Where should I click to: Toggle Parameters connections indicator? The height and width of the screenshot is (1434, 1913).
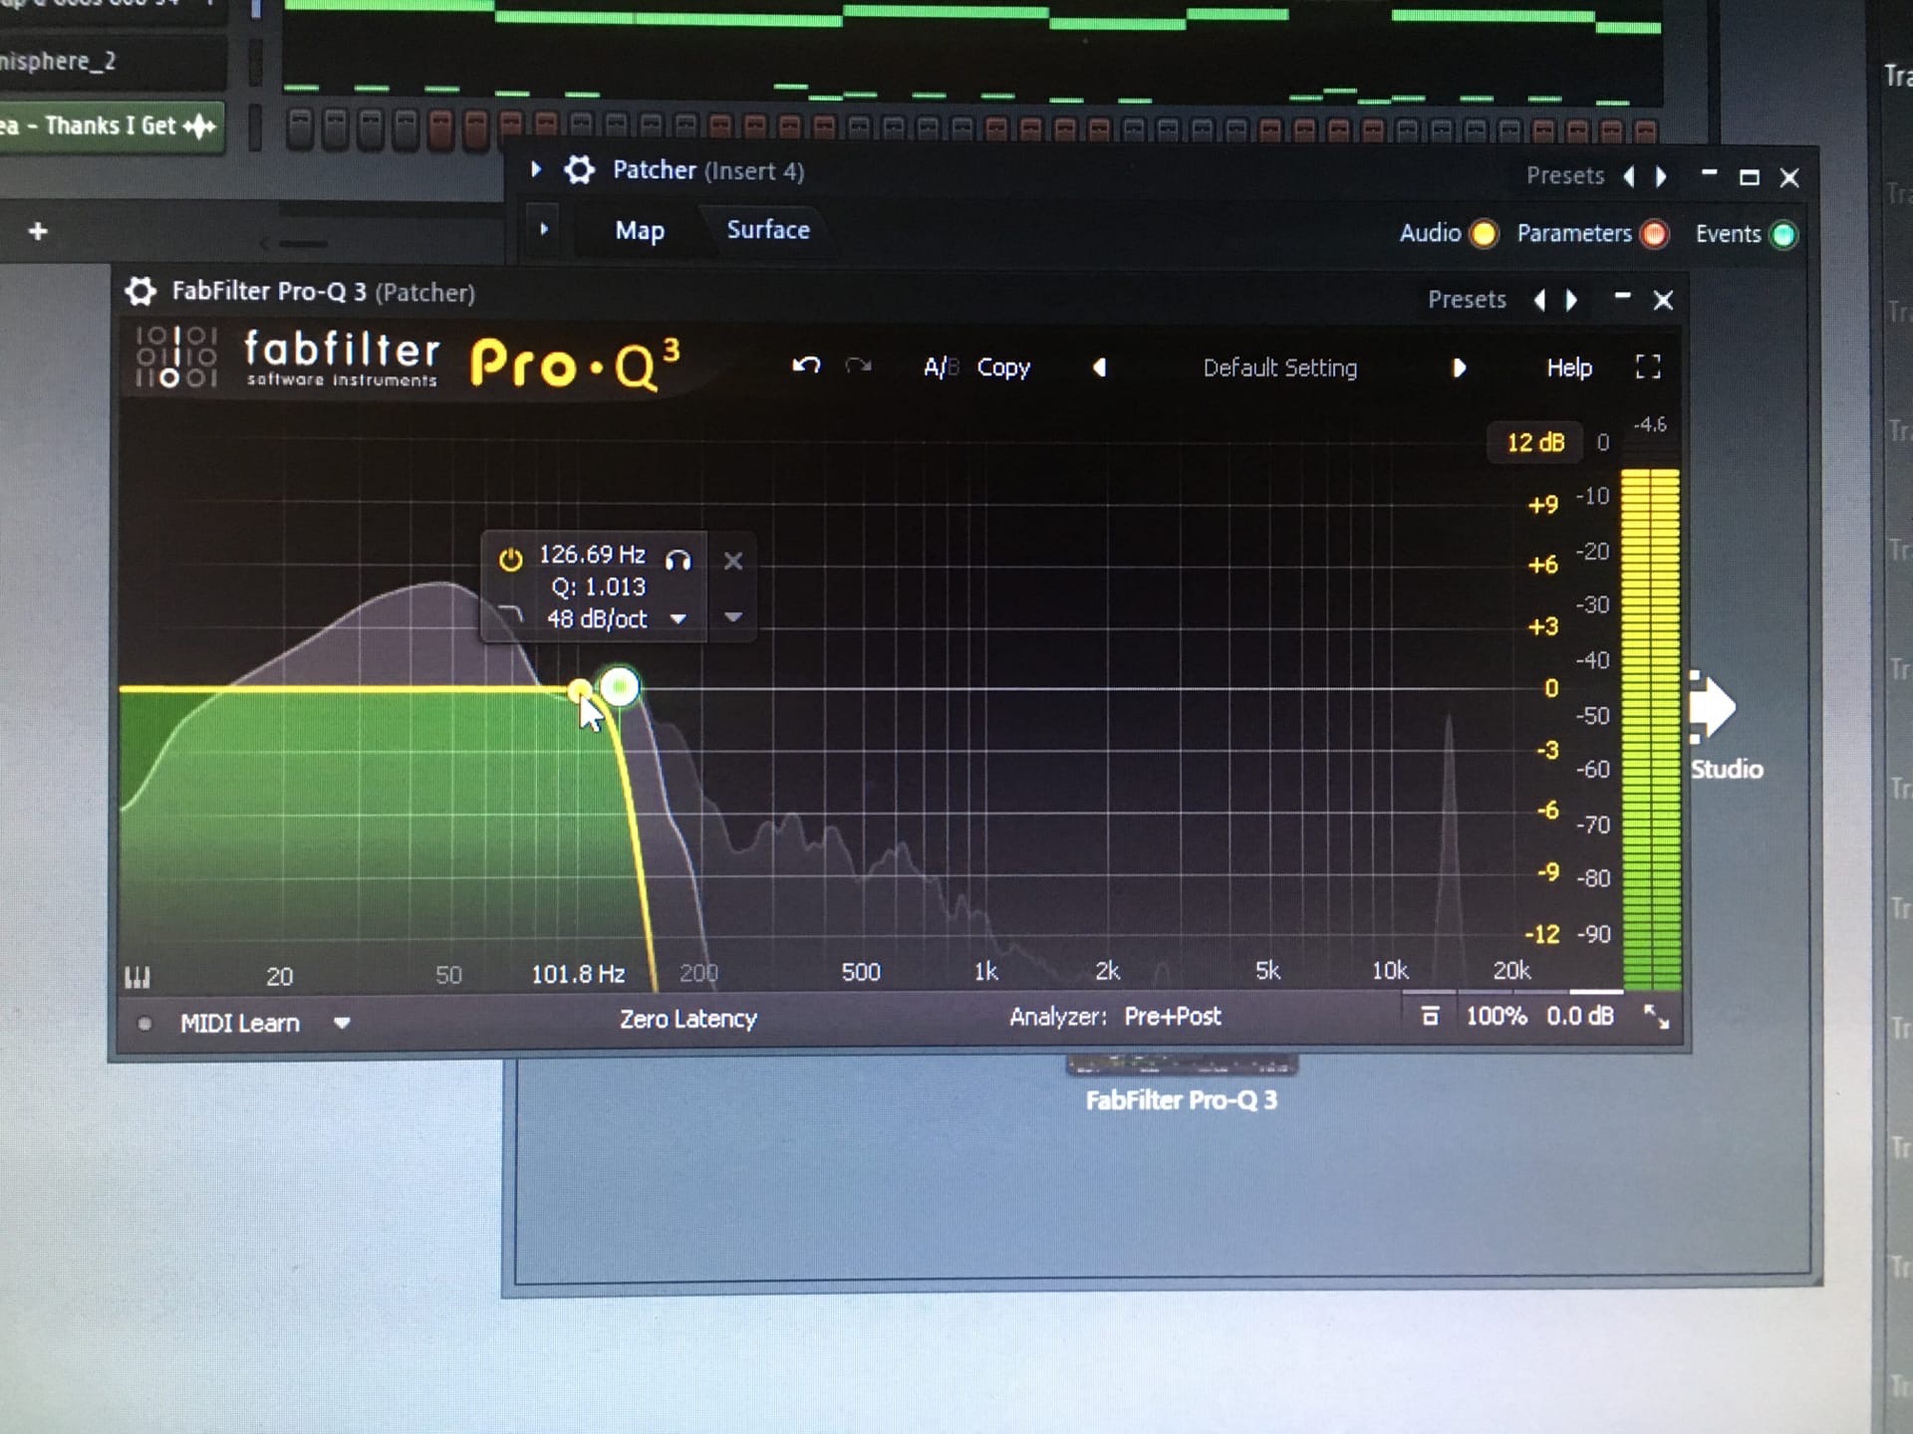tap(1654, 234)
